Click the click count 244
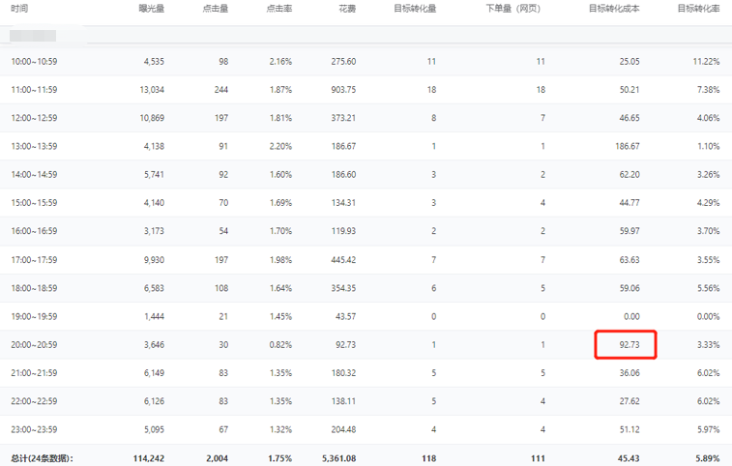 pyautogui.click(x=221, y=90)
